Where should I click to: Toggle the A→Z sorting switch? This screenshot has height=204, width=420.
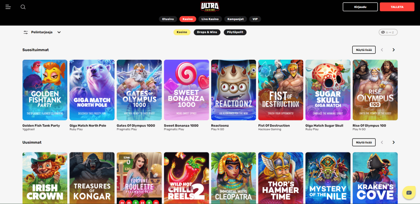pyautogui.click(x=388, y=32)
